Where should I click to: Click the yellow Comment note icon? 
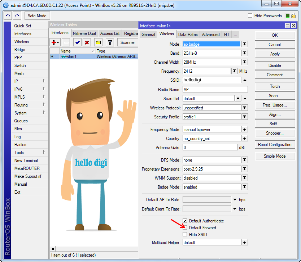tap(98, 42)
